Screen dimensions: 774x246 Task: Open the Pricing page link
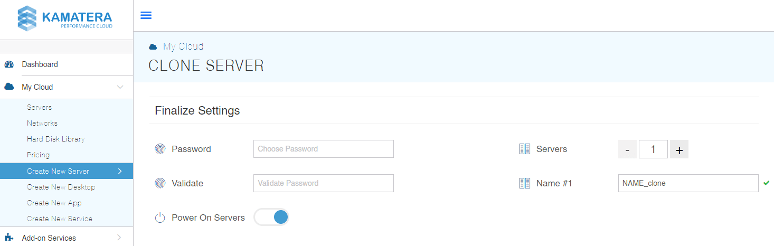39,155
